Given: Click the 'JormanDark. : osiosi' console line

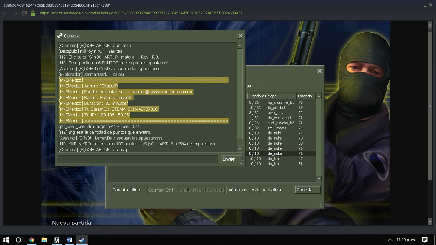Looking at the screenshot, I should (x=91, y=75).
